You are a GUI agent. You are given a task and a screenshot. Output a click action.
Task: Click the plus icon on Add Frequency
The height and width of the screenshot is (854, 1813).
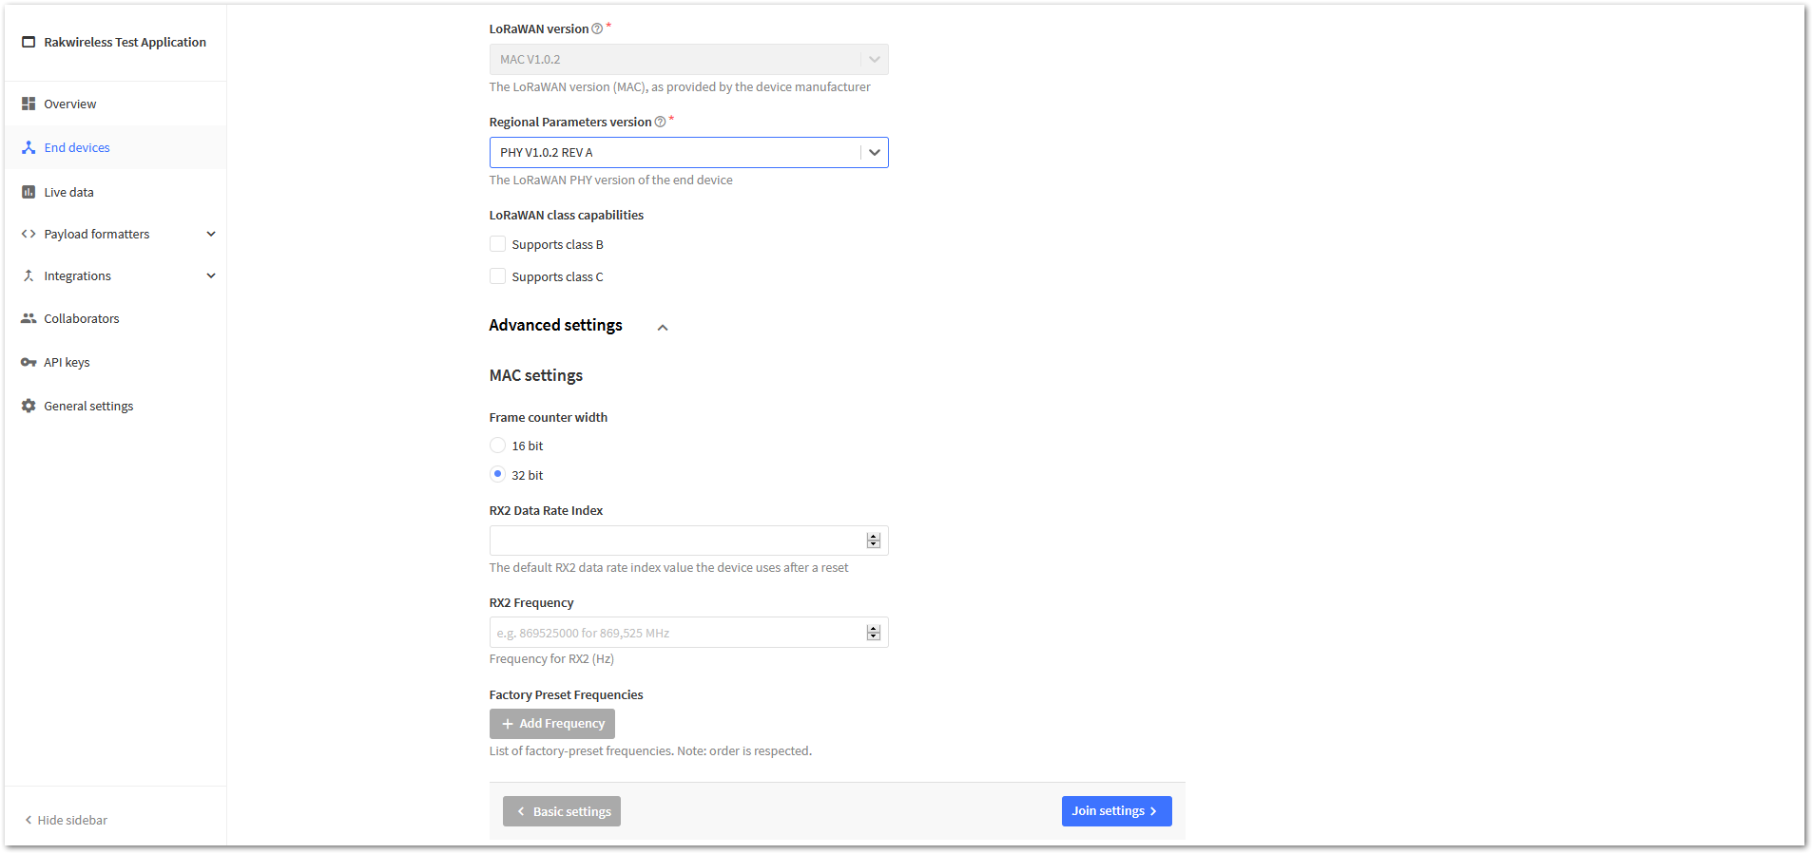(x=508, y=724)
